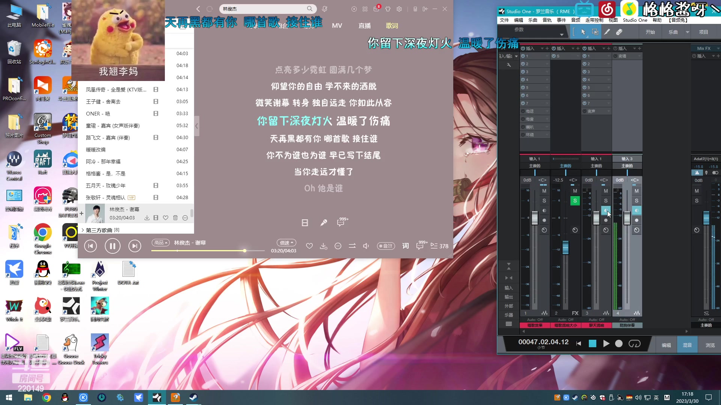The image size is (721, 405).
Task: Open mailbox icon with badge 8 in player
Action: click(377, 8)
